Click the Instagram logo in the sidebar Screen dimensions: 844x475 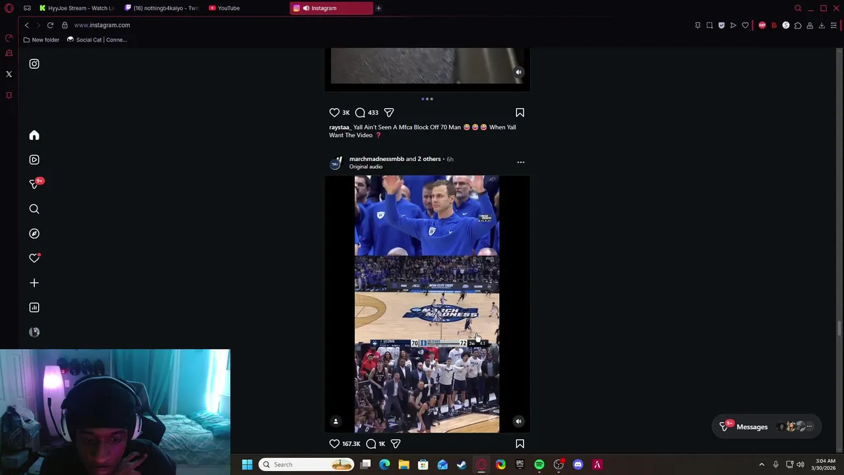tap(34, 64)
